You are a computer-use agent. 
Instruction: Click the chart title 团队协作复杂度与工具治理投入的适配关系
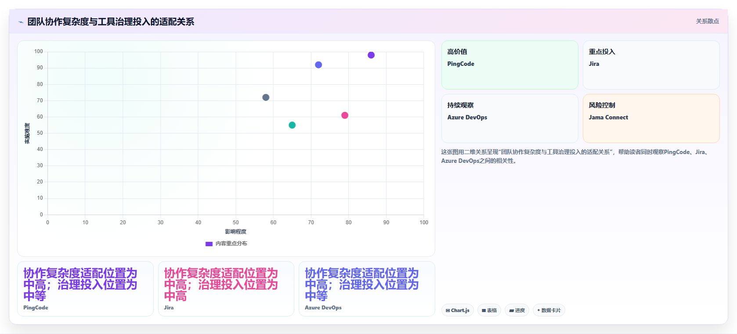(111, 22)
